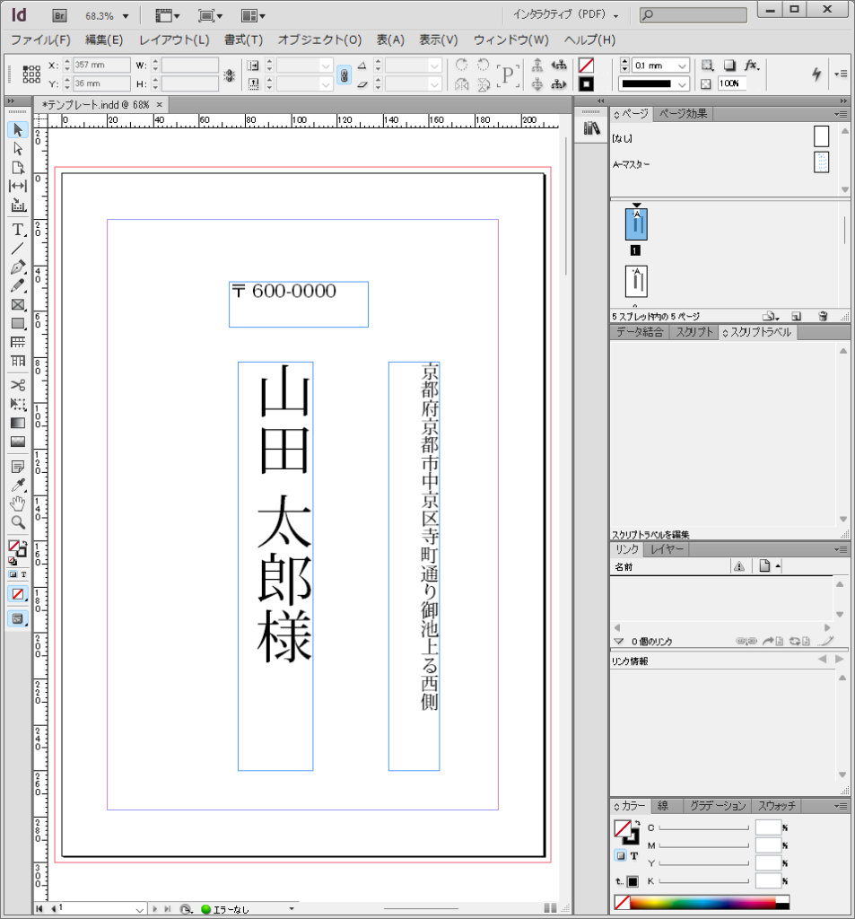Activate the Eyedropper tool
This screenshot has width=855, height=919.
(17, 486)
